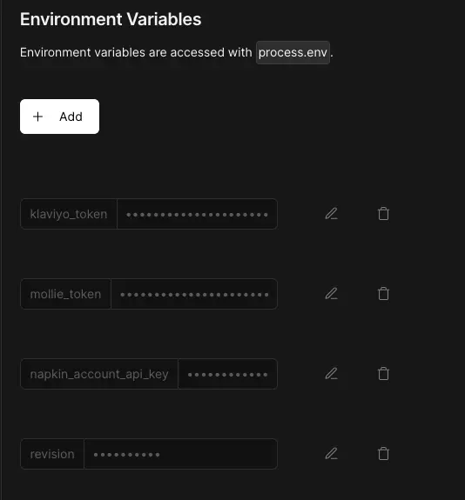Screen dimensions: 465x500
Task: Click the revision name field
Action: click(52, 454)
